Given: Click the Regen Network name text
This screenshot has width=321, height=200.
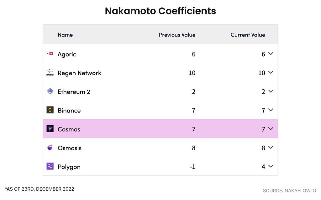Looking at the screenshot, I should (79, 73).
